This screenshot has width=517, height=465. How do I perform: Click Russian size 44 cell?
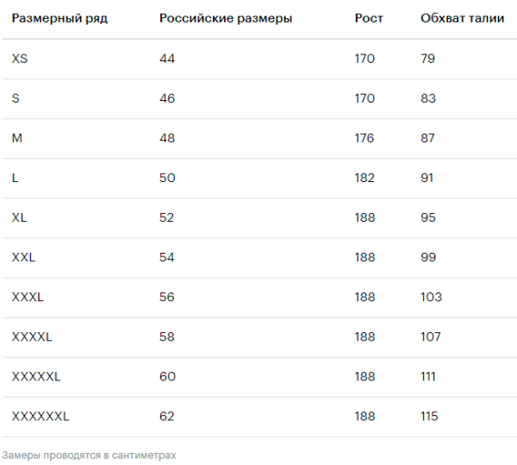click(x=167, y=59)
